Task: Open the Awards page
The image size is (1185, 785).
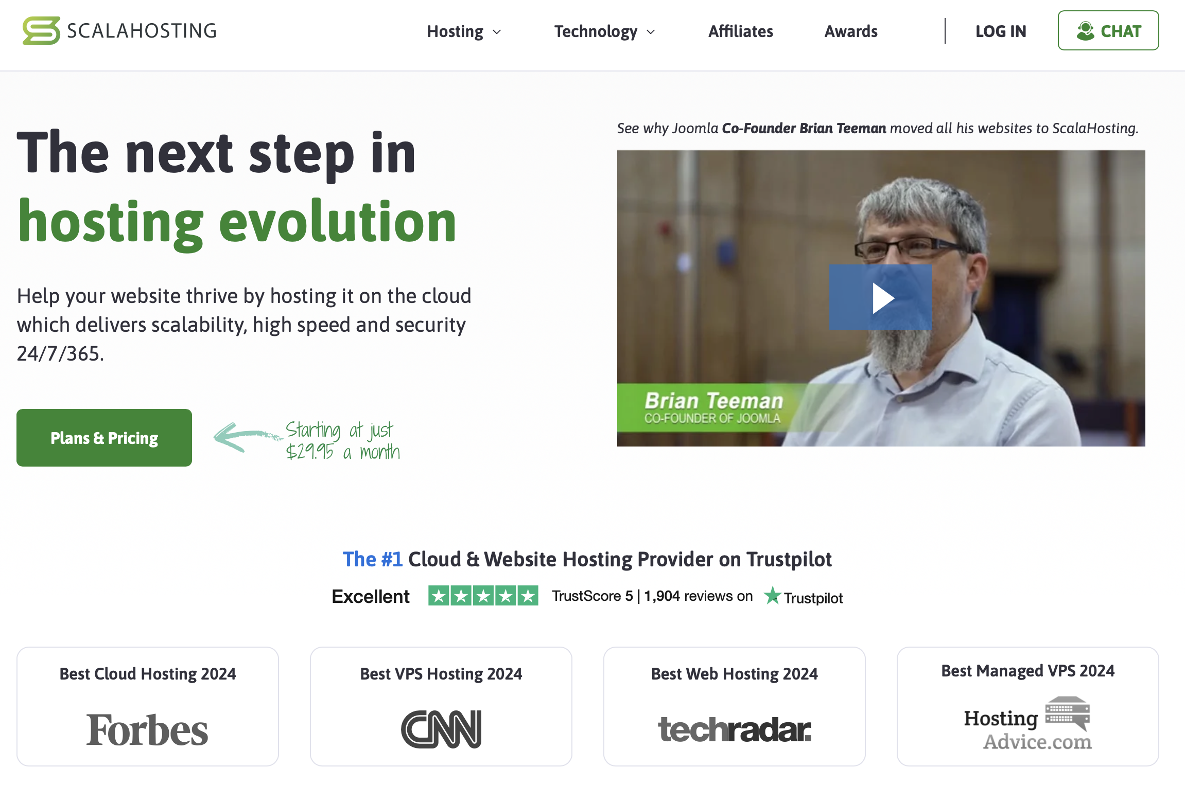Action: pyautogui.click(x=851, y=31)
